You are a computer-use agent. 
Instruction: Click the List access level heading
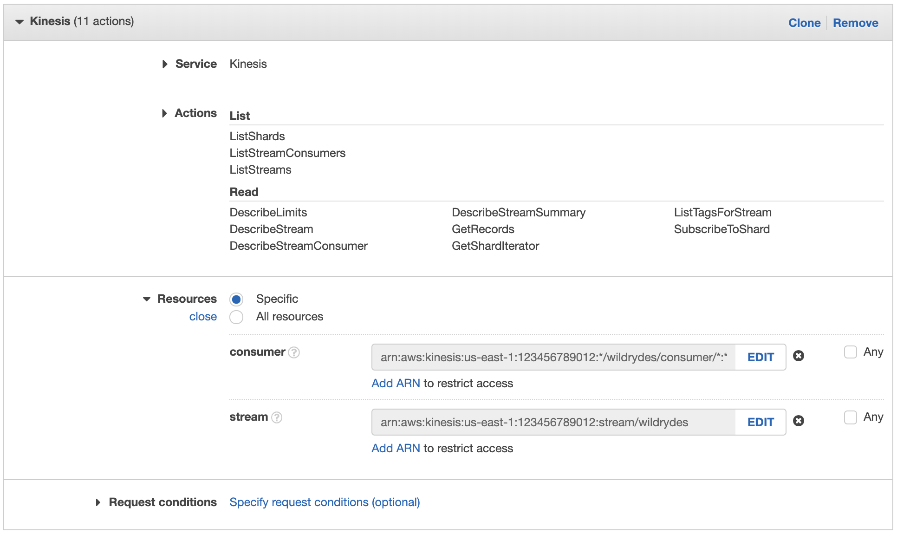coord(240,116)
